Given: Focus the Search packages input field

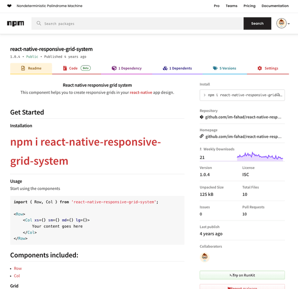Looking at the screenshot, I should pyautogui.click(x=137, y=23).
